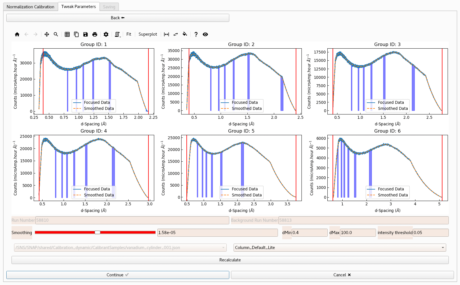Open the generate script dropdown
The width and height of the screenshot is (460, 285).
pyautogui.click(x=117, y=34)
